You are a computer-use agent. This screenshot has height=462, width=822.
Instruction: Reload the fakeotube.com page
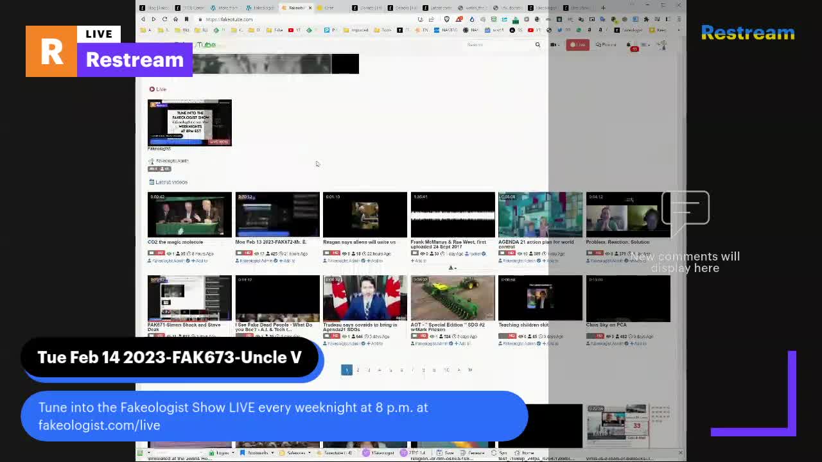click(164, 19)
